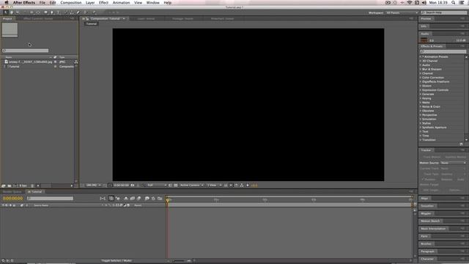Open the graph editor icon in timeline

[x=160, y=198]
